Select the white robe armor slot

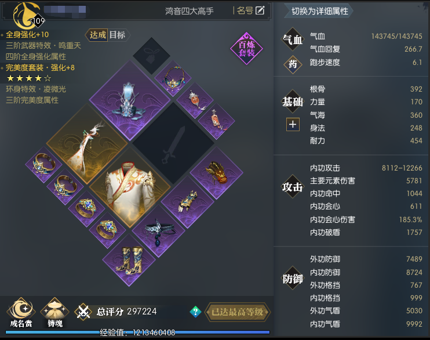coord(129,187)
